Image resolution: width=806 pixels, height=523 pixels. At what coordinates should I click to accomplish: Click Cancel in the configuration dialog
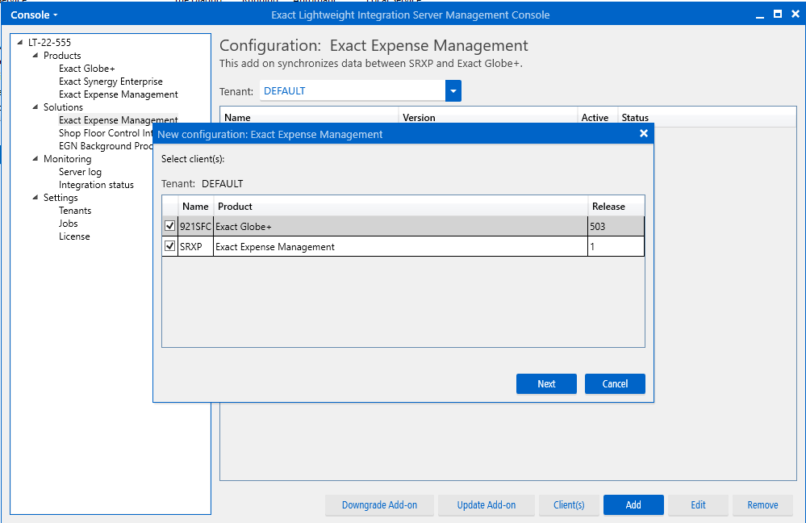[615, 384]
